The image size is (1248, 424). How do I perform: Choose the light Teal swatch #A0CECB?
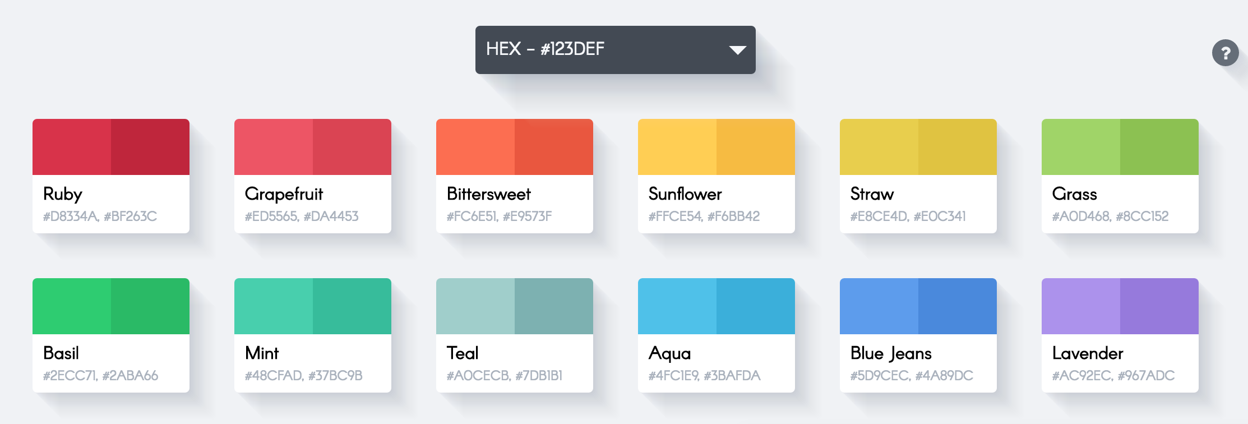[475, 306]
